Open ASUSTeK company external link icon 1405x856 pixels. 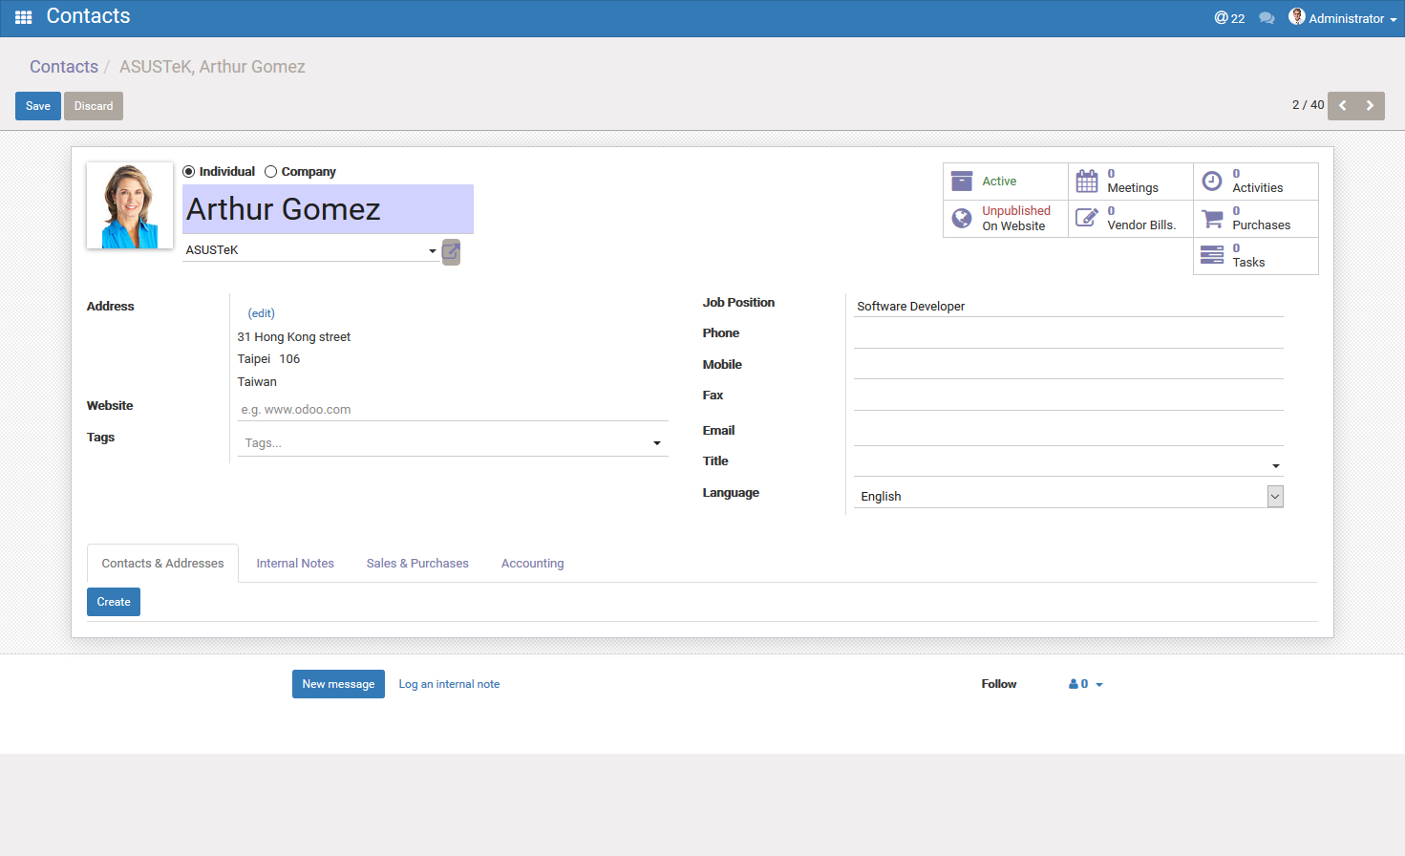451,251
